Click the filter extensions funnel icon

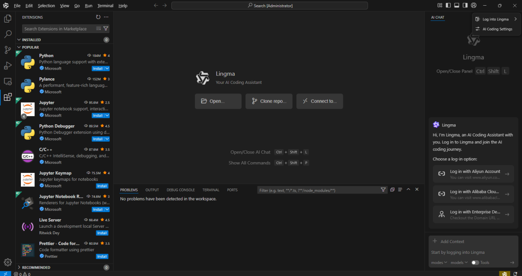(x=106, y=29)
